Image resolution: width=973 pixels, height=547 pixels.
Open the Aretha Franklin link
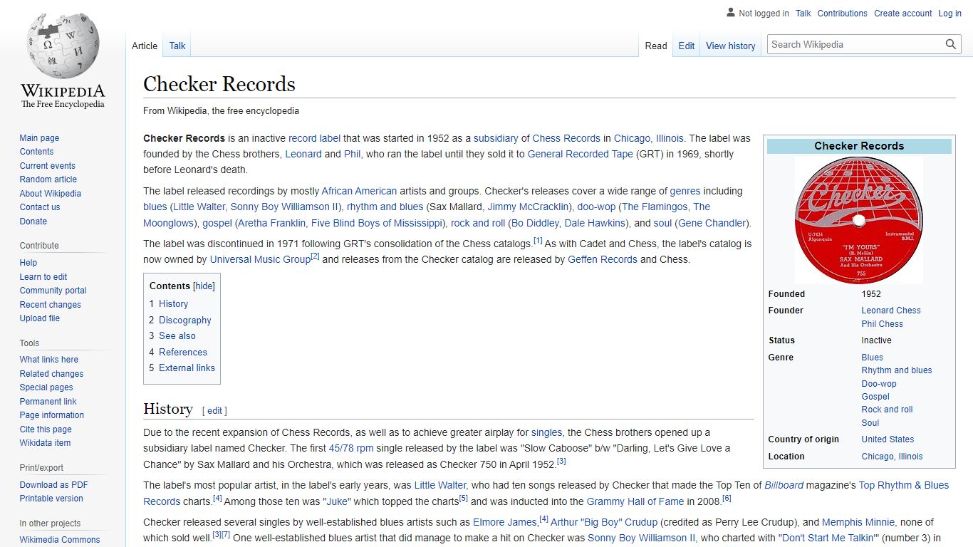coord(272,223)
